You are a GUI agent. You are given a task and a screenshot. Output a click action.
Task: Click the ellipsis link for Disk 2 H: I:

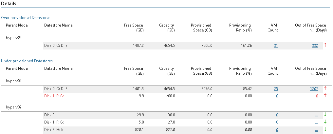tap(316, 130)
